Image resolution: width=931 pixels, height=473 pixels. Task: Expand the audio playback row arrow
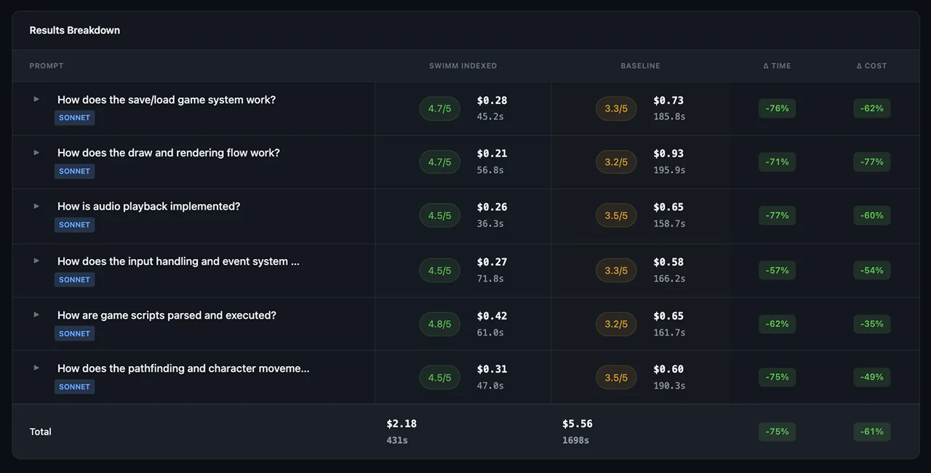click(x=36, y=206)
